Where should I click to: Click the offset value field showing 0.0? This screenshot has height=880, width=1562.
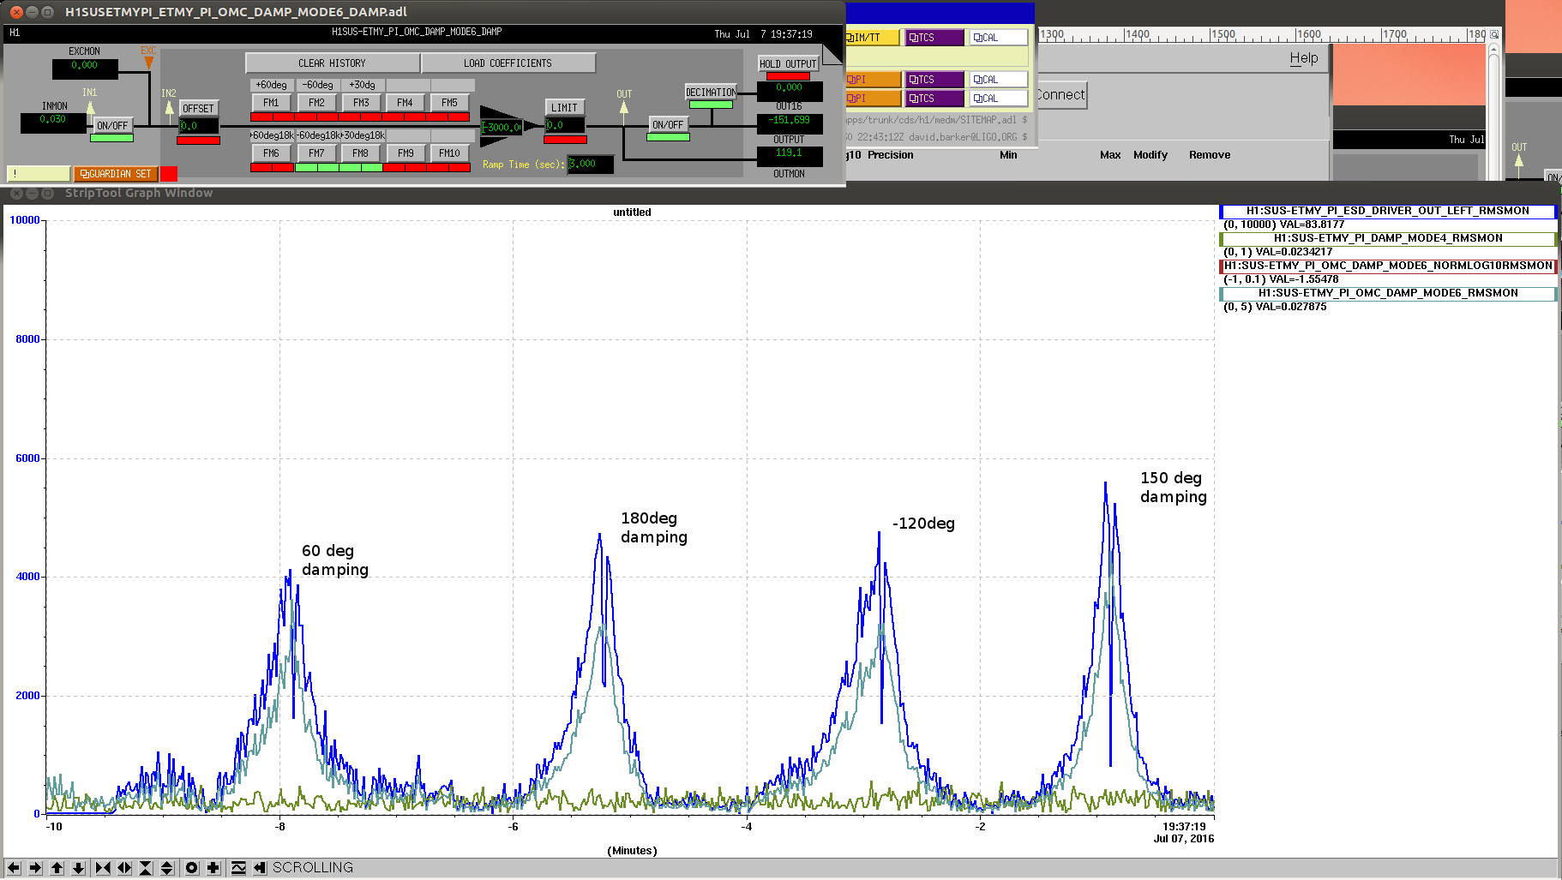click(199, 126)
